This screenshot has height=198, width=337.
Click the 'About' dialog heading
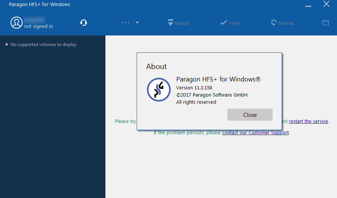[156, 66]
